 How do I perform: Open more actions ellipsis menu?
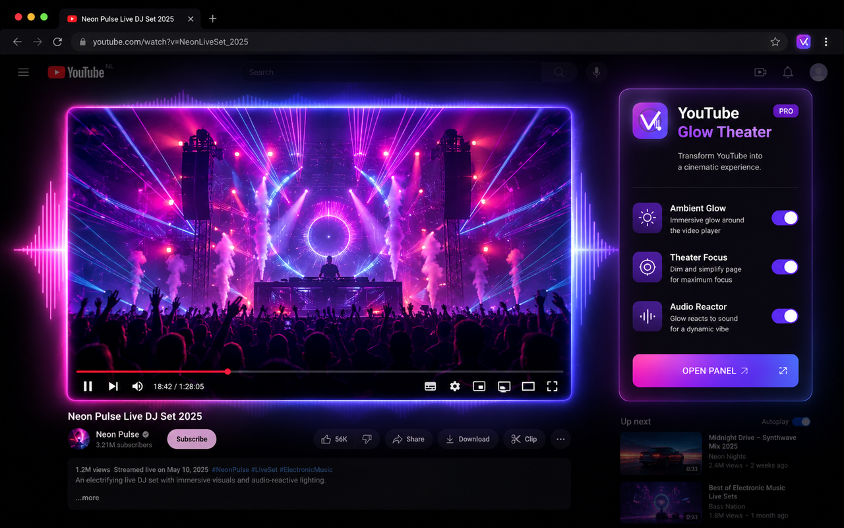click(560, 439)
